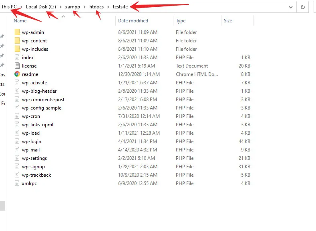Click the license text document icon
This screenshot has height=231, width=316.
17,66
